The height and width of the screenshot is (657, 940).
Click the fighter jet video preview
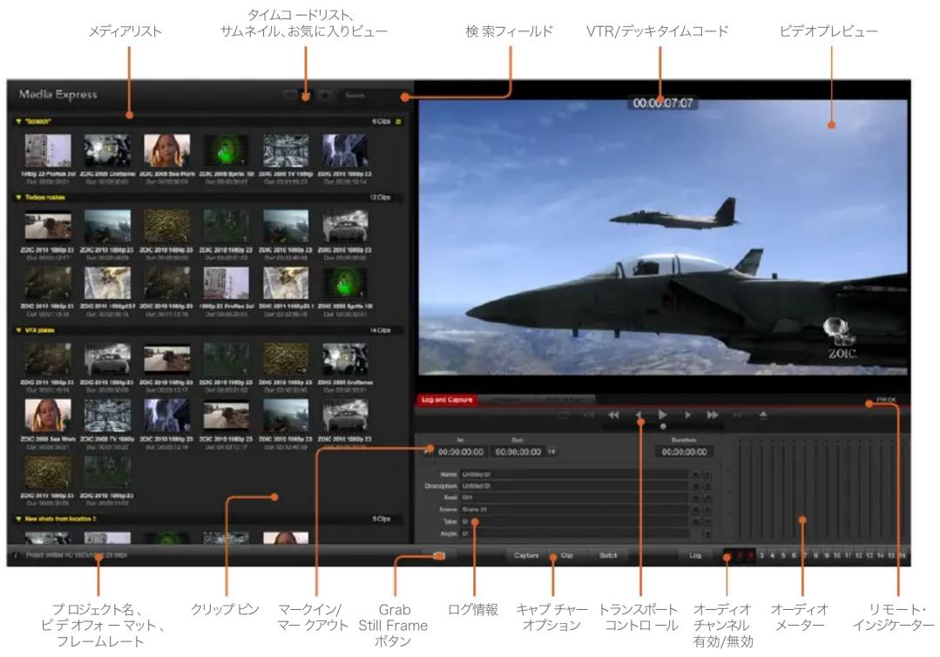point(662,238)
